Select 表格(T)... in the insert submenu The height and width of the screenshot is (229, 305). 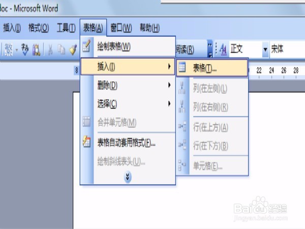[212, 68]
